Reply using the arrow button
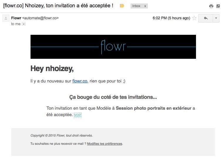The image size is (223, 162). [x=206, y=18]
